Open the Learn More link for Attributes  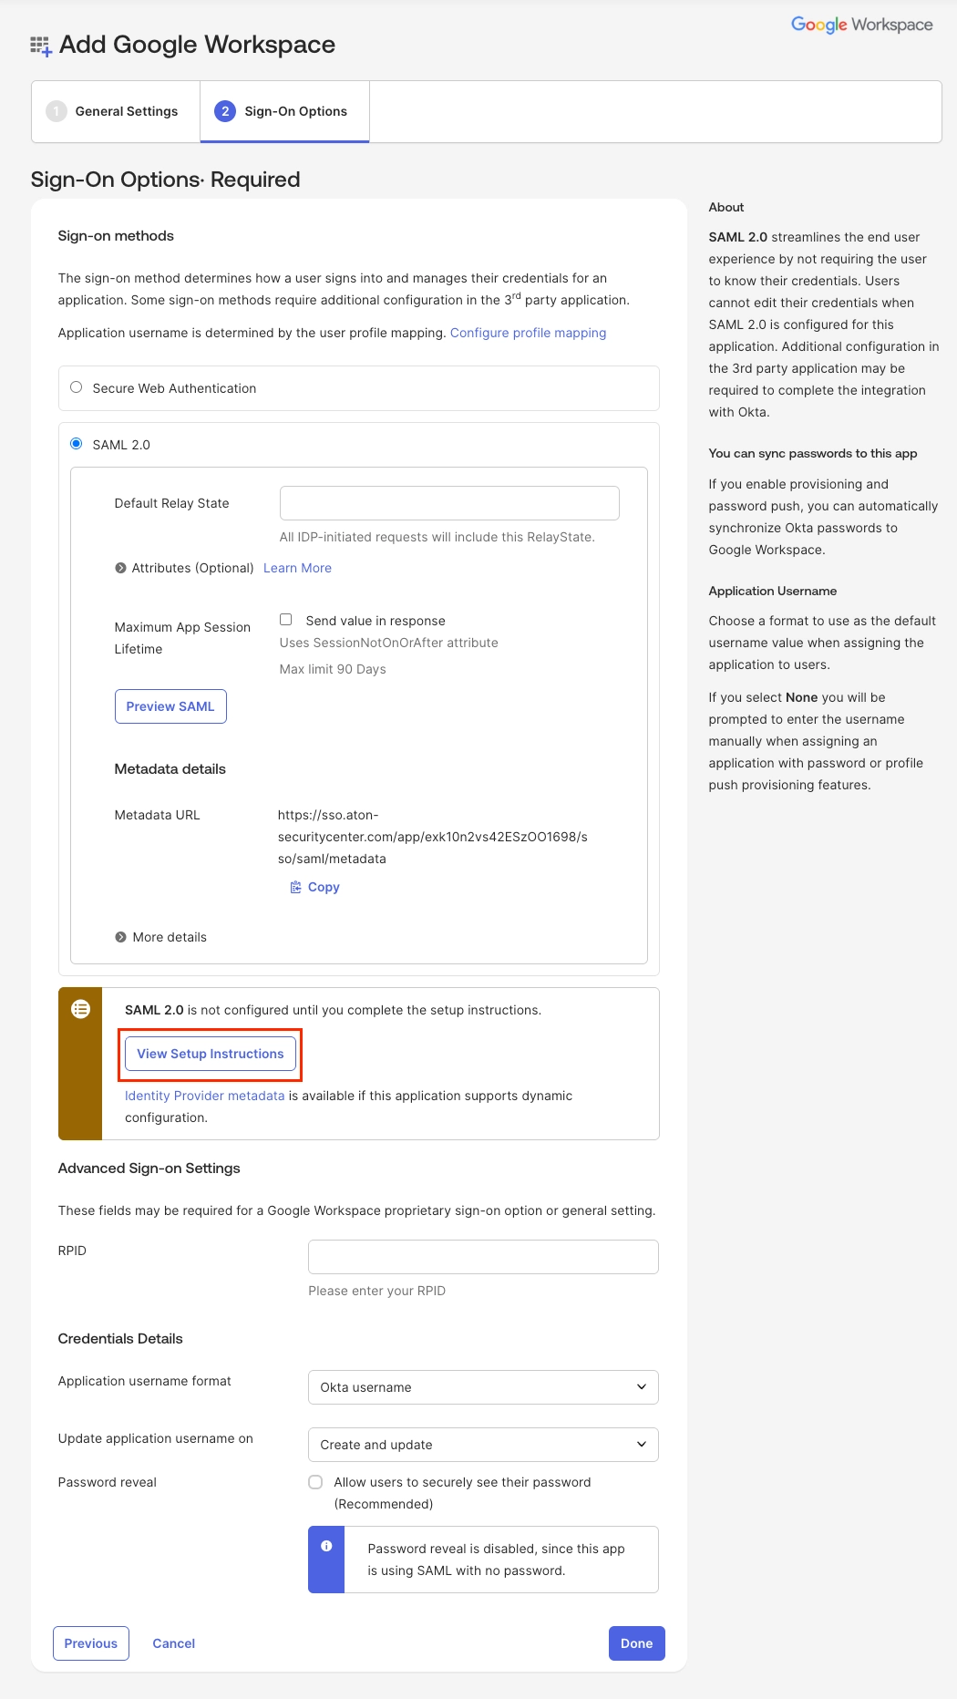(297, 568)
